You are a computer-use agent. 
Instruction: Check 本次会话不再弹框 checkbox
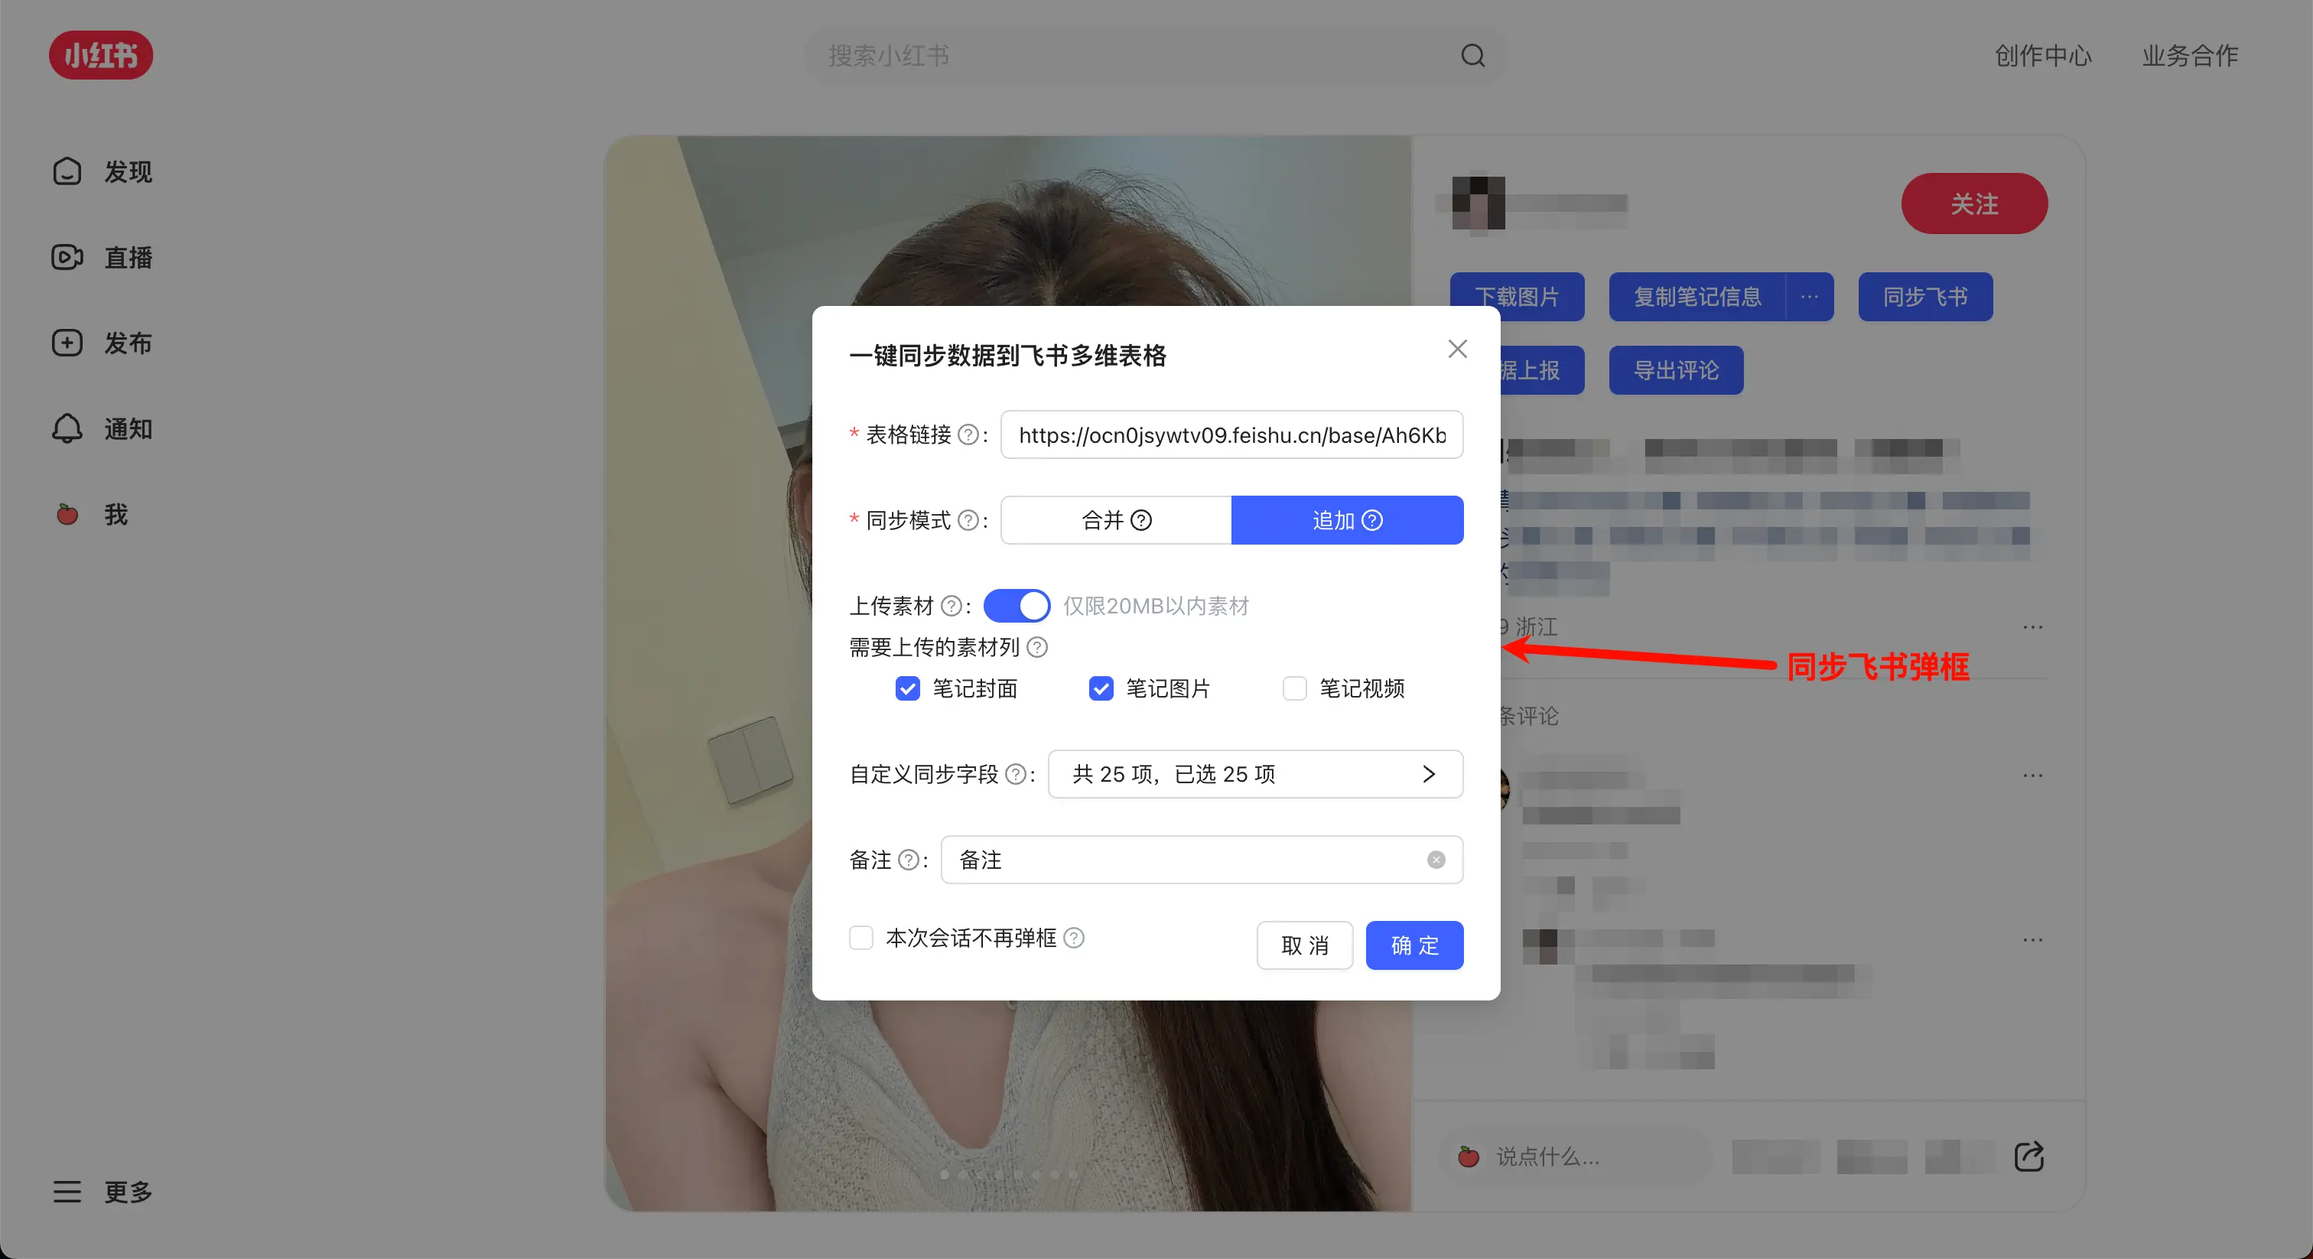coord(860,938)
